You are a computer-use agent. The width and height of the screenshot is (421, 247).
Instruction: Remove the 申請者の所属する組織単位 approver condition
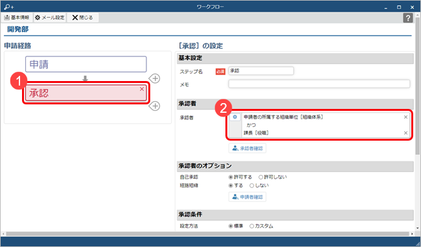405,117
